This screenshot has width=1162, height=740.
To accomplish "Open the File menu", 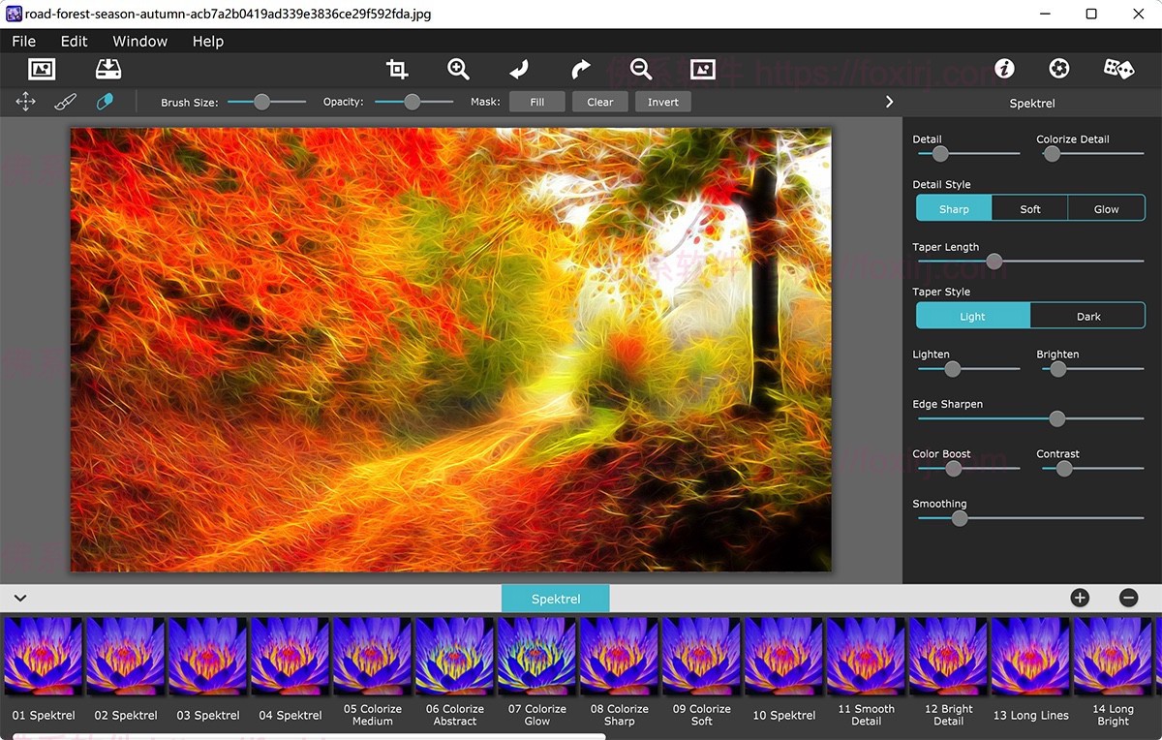I will [23, 41].
